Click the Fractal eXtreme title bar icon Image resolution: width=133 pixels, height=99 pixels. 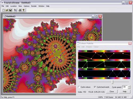coord(2,3)
